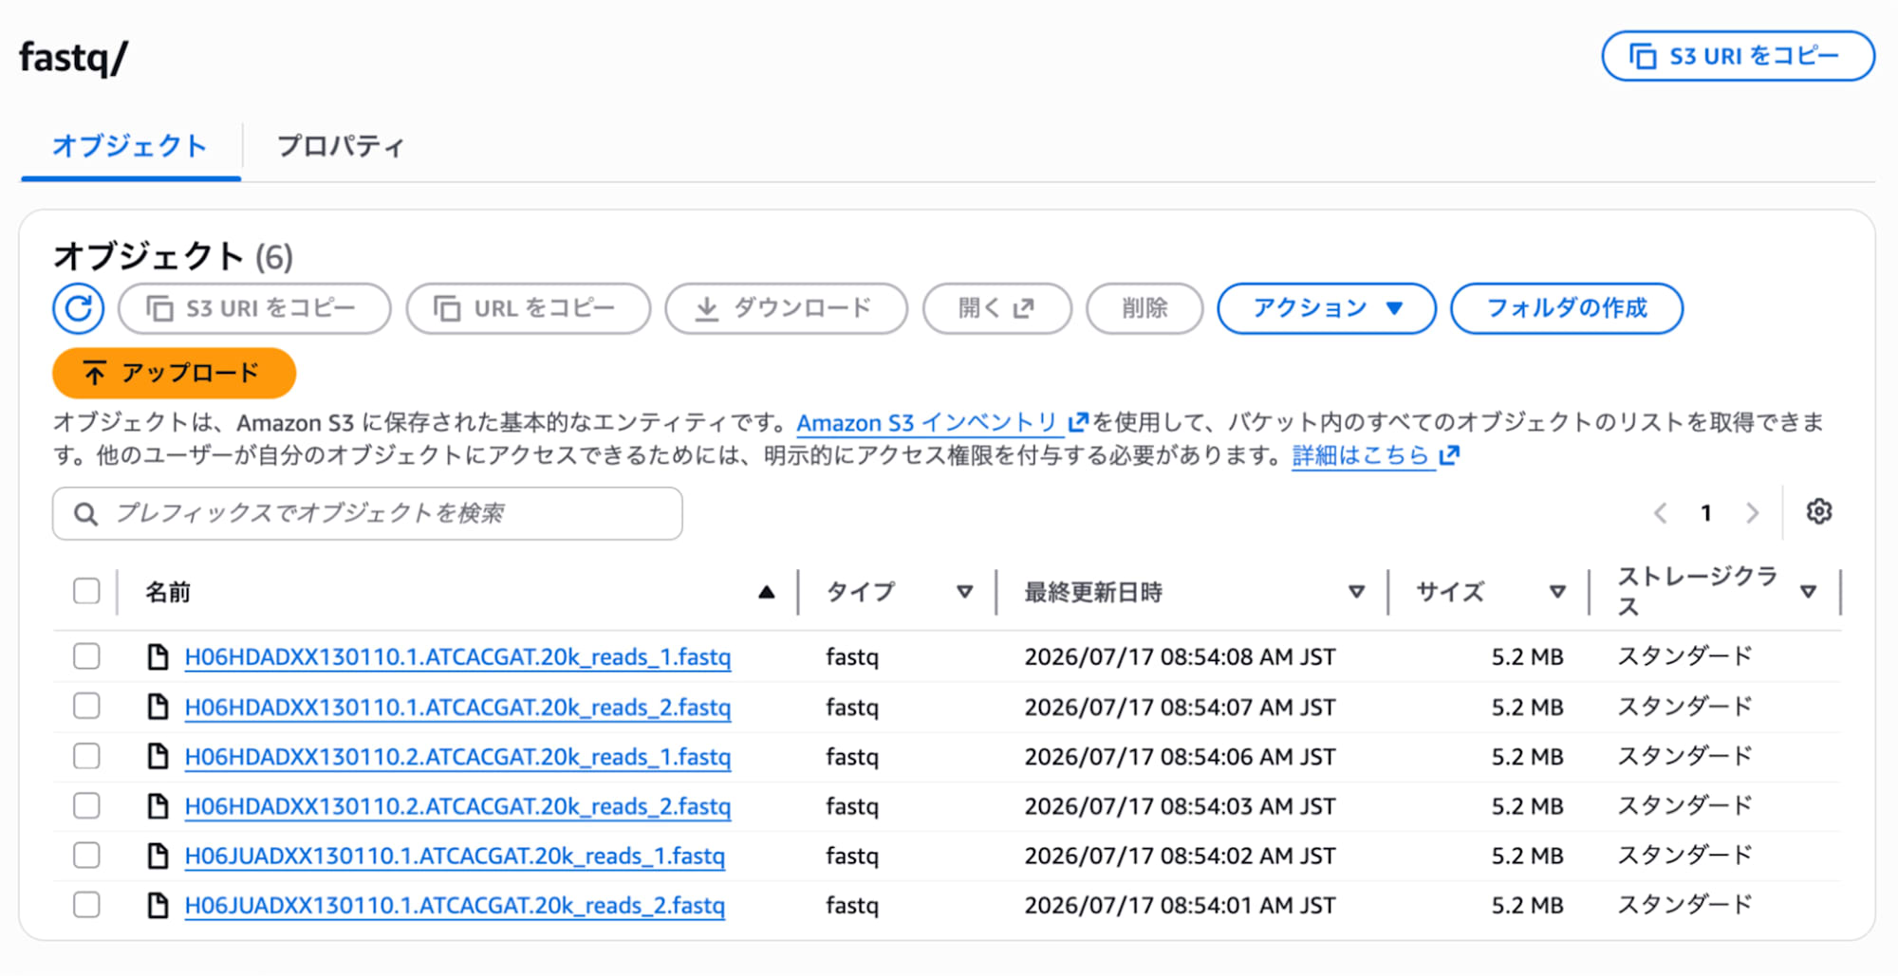Click timestamp 2026/07/17 08:54:08 AM JST

pos(1180,656)
